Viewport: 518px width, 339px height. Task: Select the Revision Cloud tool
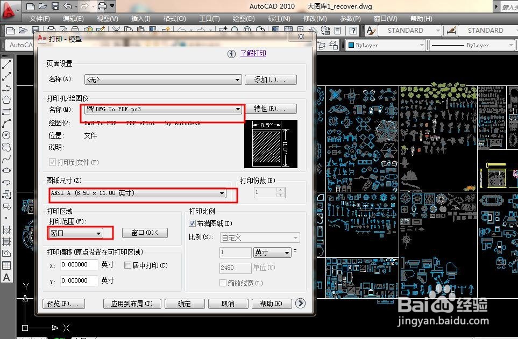[x=6, y=147]
